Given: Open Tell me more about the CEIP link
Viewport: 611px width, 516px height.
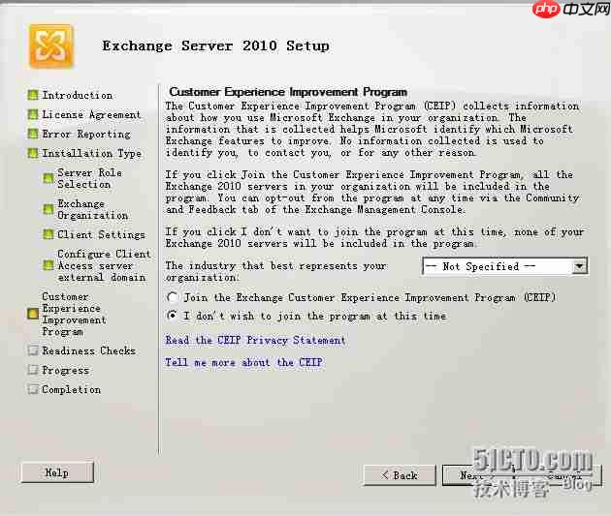Looking at the screenshot, I should 244,362.
